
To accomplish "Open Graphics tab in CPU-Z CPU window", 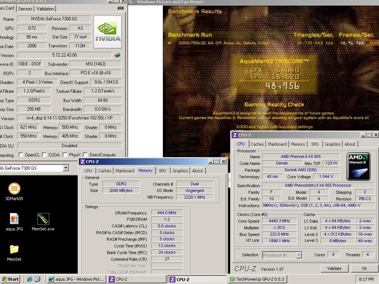I will click(333, 144).
